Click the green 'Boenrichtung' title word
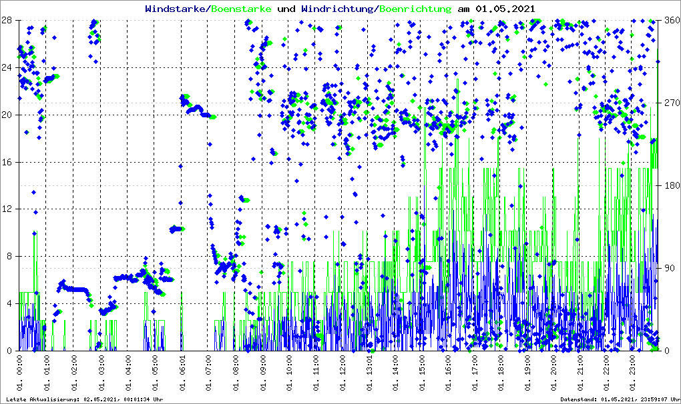This screenshot has width=681, height=404. (415, 9)
